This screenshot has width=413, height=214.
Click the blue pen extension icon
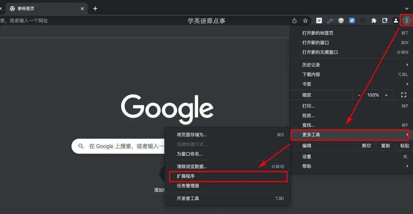click(352, 21)
